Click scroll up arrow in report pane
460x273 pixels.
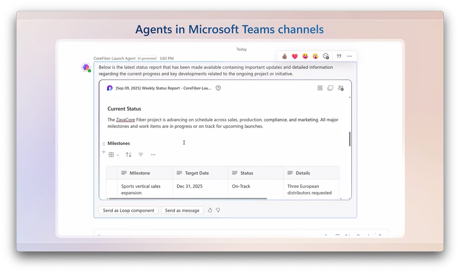349,97
